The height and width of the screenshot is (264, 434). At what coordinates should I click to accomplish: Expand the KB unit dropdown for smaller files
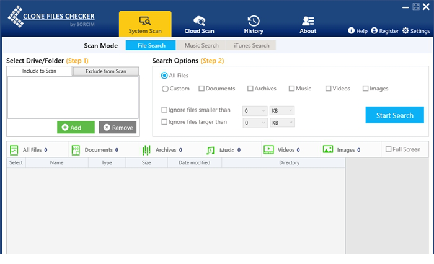click(x=282, y=111)
